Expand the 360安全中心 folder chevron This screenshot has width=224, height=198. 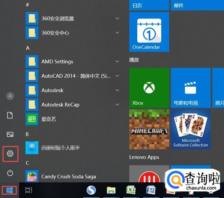tap(117, 33)
